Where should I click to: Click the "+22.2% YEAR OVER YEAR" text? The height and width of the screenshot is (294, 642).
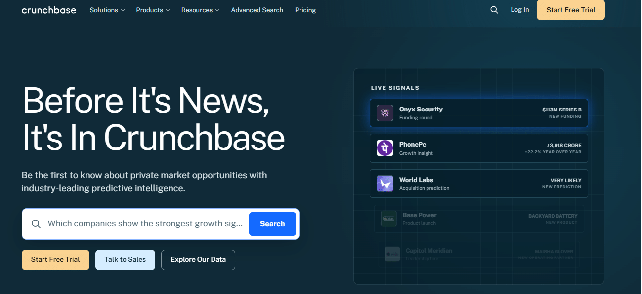(x=553, y=152)
